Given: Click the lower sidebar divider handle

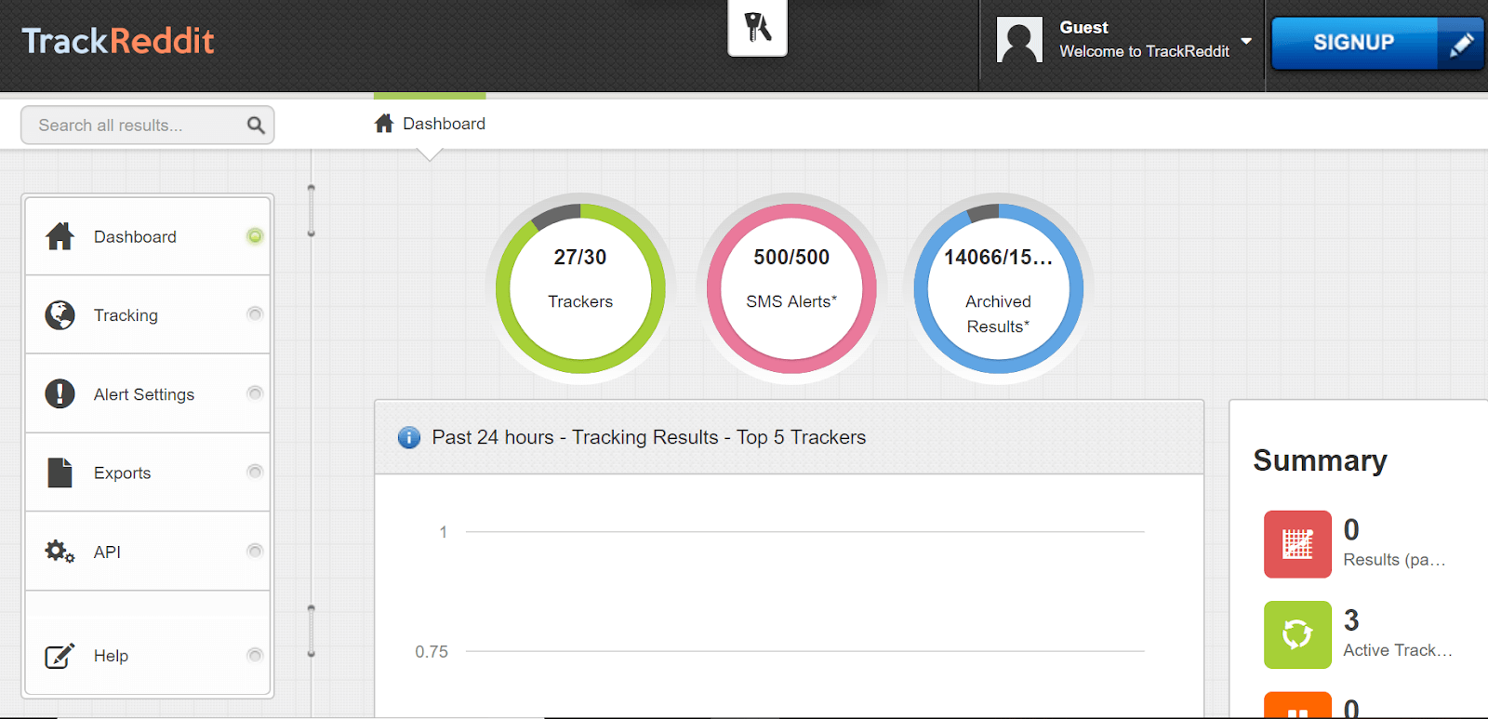Looking at the screenshot, I should (x=312, y=632).
